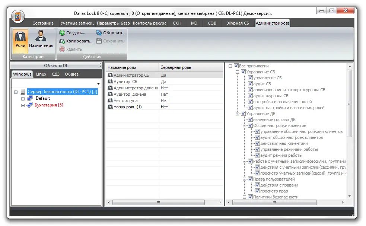Open the Dallas Lock application orb menu
This screenshot has width=366, height=226.
pyautogui.click(x=18, y=17)
